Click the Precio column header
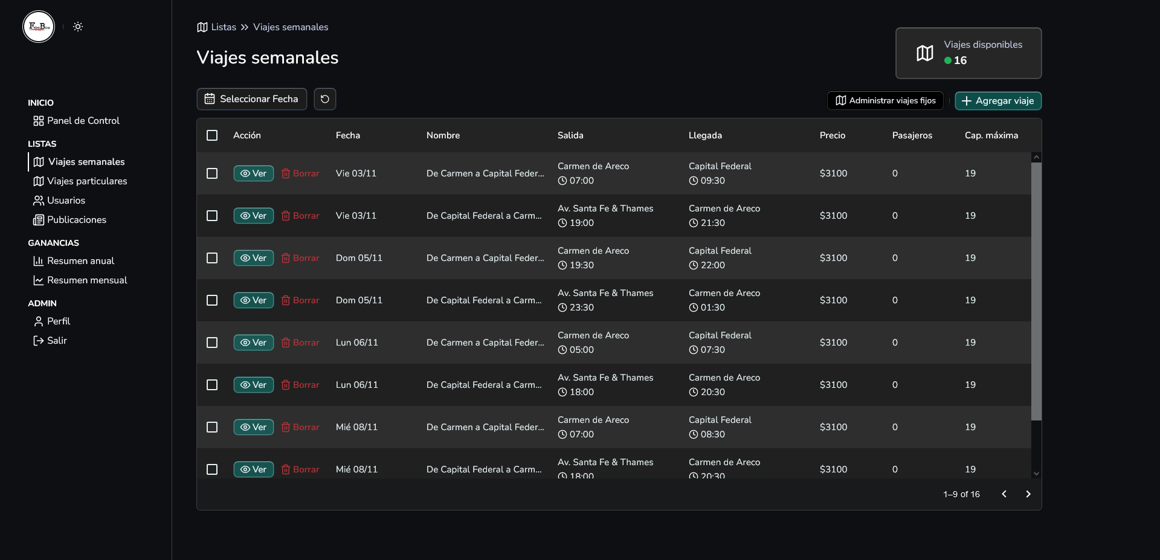The height and width of the screenshot is (560, 1160). point(833,135)
